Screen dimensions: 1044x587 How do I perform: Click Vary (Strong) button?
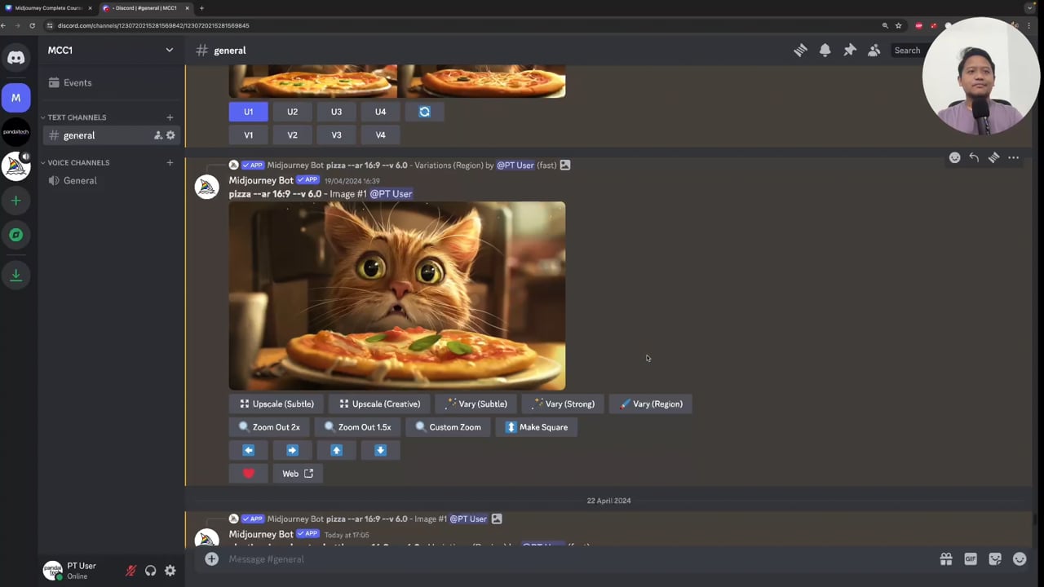click(x=563, y=404)
